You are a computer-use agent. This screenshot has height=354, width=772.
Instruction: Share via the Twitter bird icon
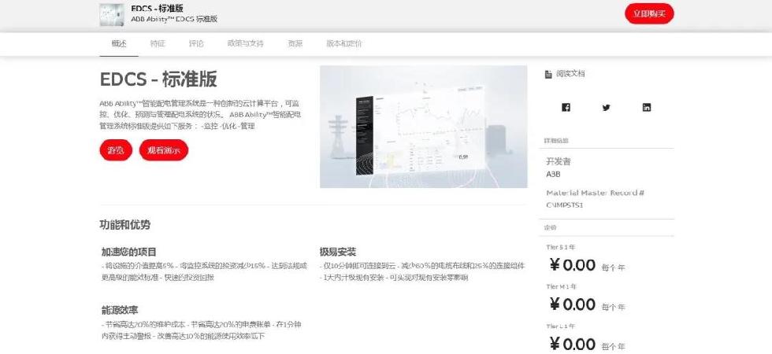(x=606, y=108)
